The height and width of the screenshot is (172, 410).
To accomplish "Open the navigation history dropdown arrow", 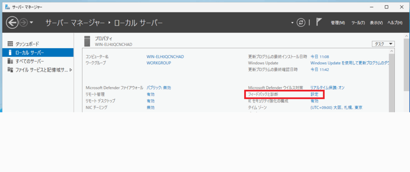I will coord(32,23).
